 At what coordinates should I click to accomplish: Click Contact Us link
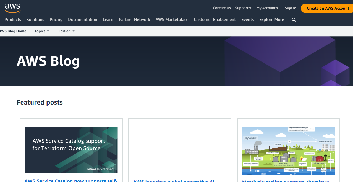click(x=222, y=8)
